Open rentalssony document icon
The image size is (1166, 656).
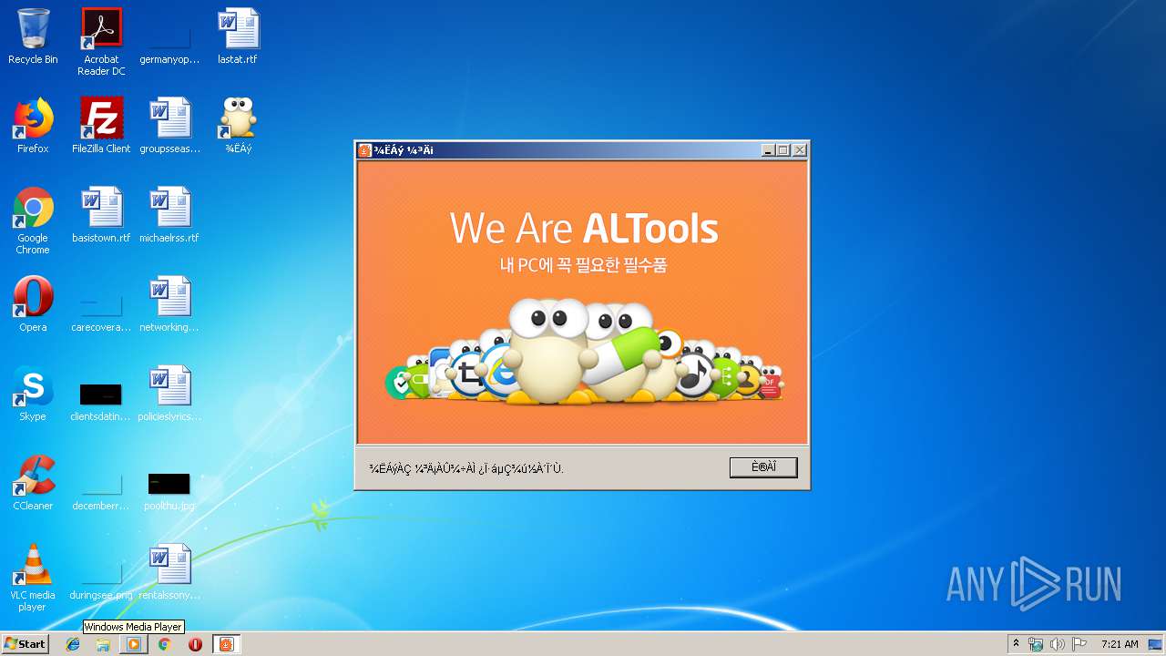(x=169, y=572)
